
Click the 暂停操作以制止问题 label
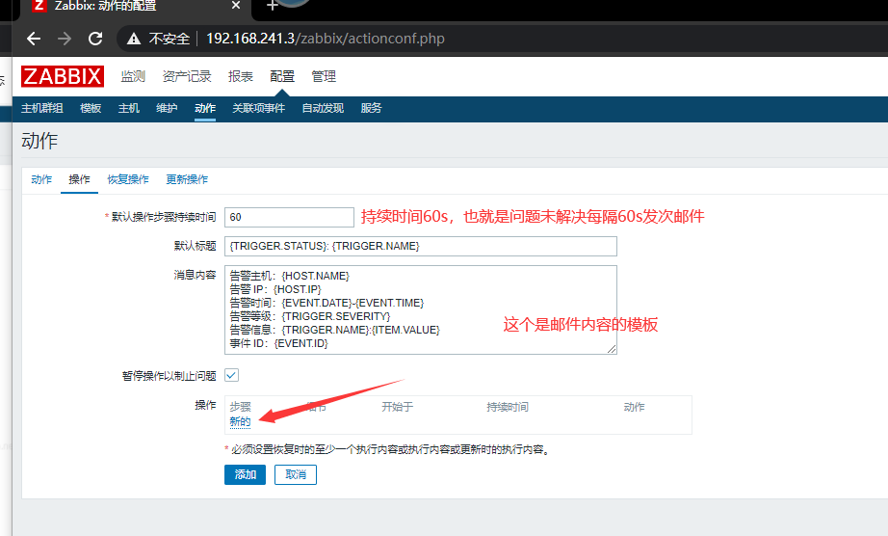(169, 376)
